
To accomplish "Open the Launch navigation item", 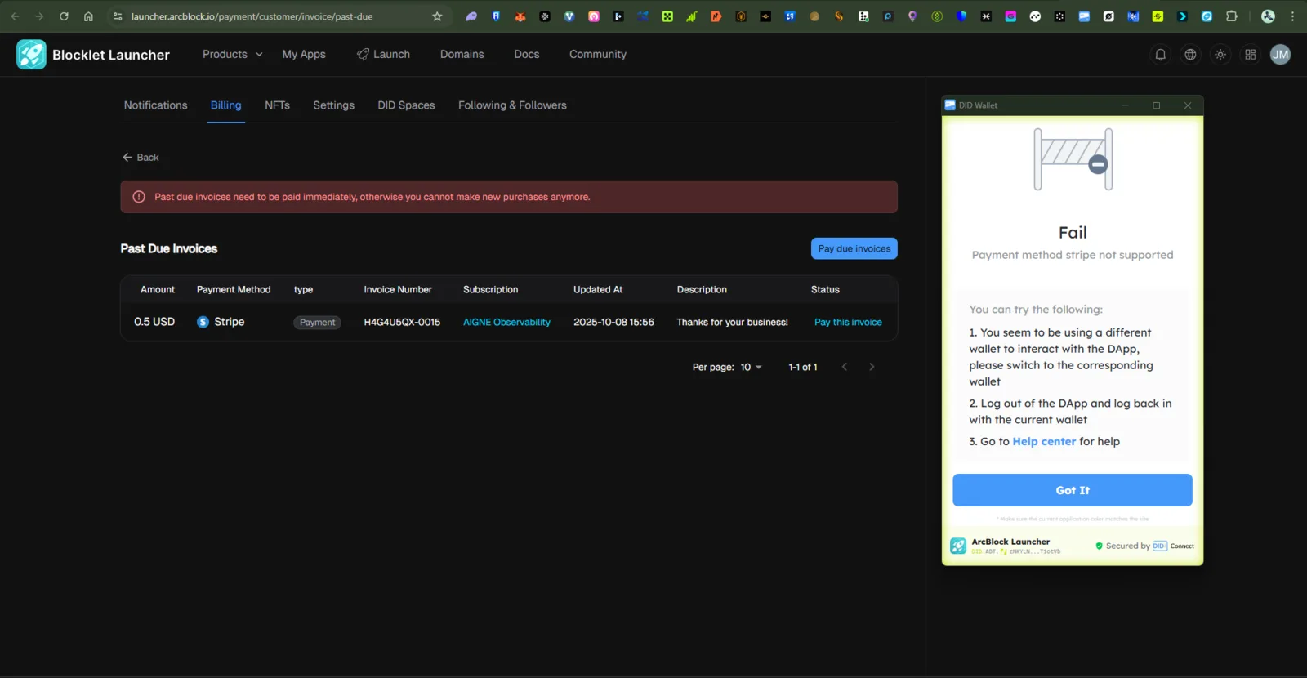I will tap(383, 55).
